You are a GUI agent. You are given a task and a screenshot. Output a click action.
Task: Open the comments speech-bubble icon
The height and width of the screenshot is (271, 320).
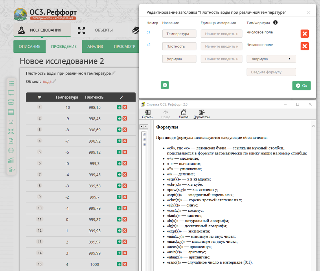(x=11, y=93)
